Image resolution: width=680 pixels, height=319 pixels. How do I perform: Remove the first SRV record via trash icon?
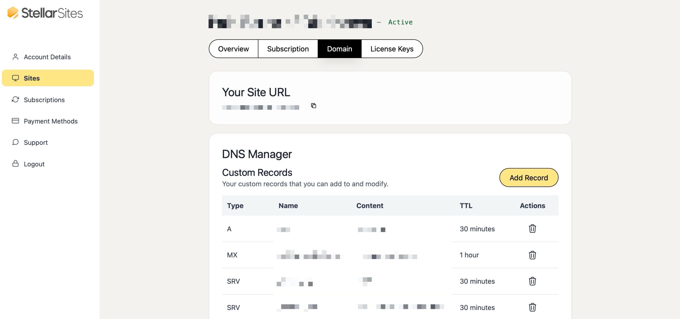point(532,281)
